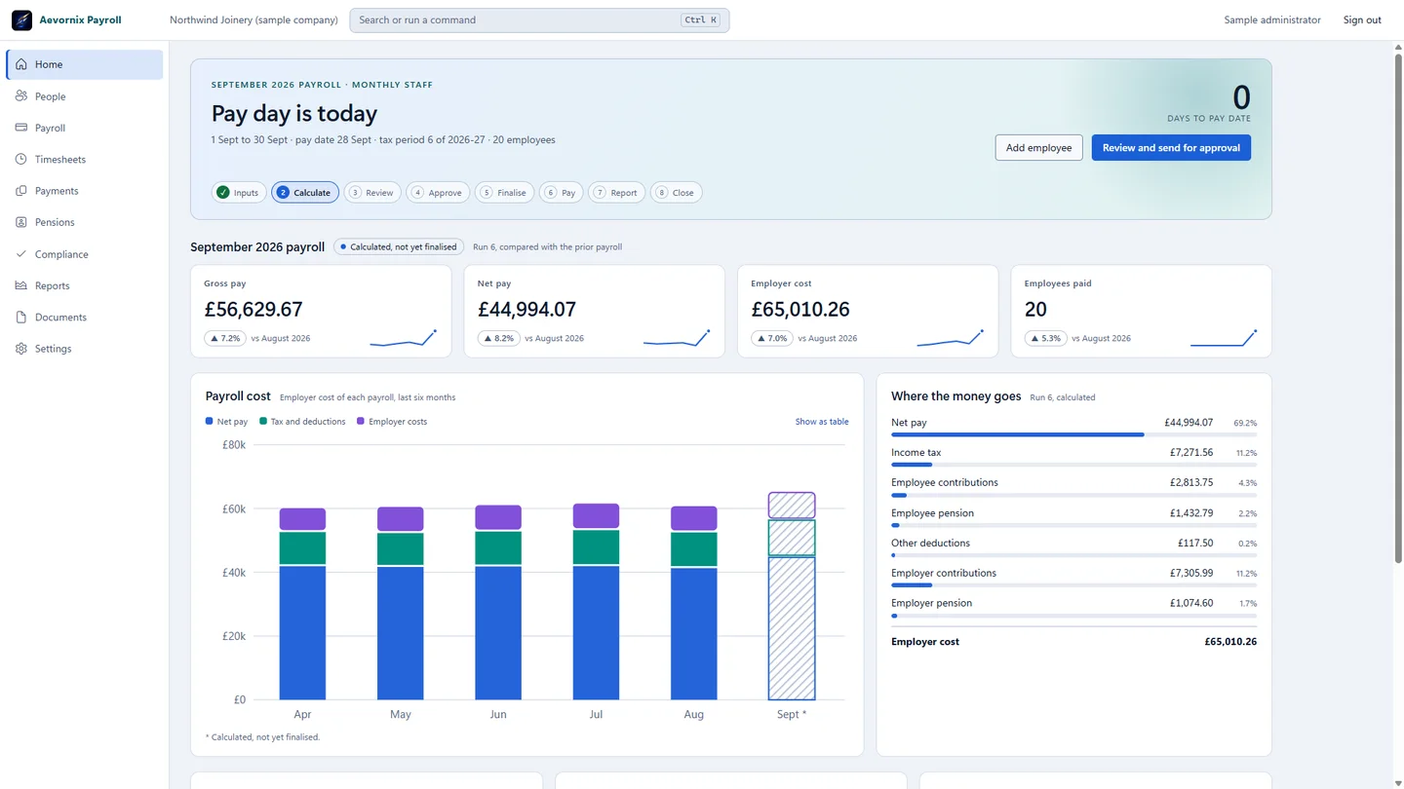Click Review and send for approval
The image size is (1404, 789).
click(1171, 148)
